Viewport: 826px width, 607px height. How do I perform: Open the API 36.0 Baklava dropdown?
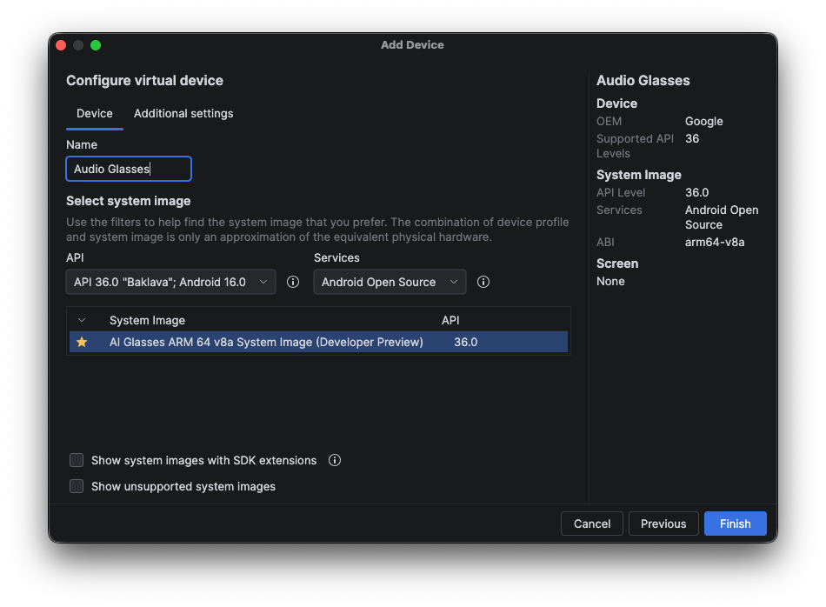coord(170,282)
